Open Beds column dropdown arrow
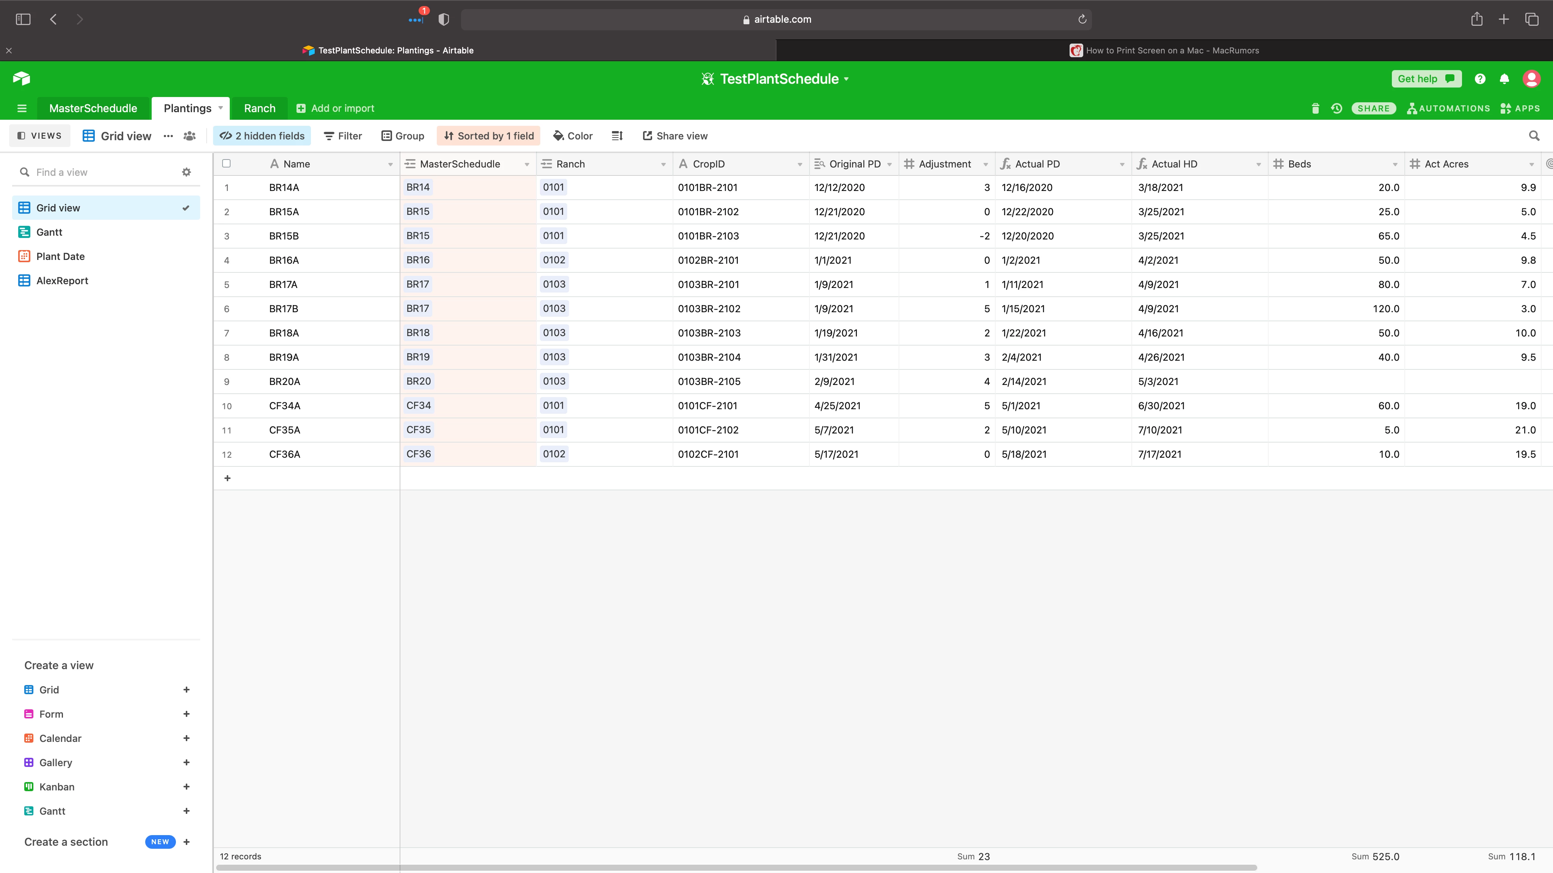The width and height of the screenshot is (1553, 873). 1395,164
